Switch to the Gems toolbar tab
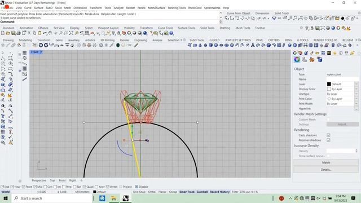 click(59, 40)
